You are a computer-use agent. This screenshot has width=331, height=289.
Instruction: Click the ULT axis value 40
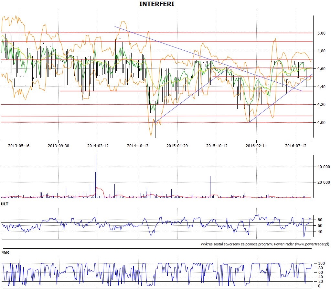coord(320,232)
